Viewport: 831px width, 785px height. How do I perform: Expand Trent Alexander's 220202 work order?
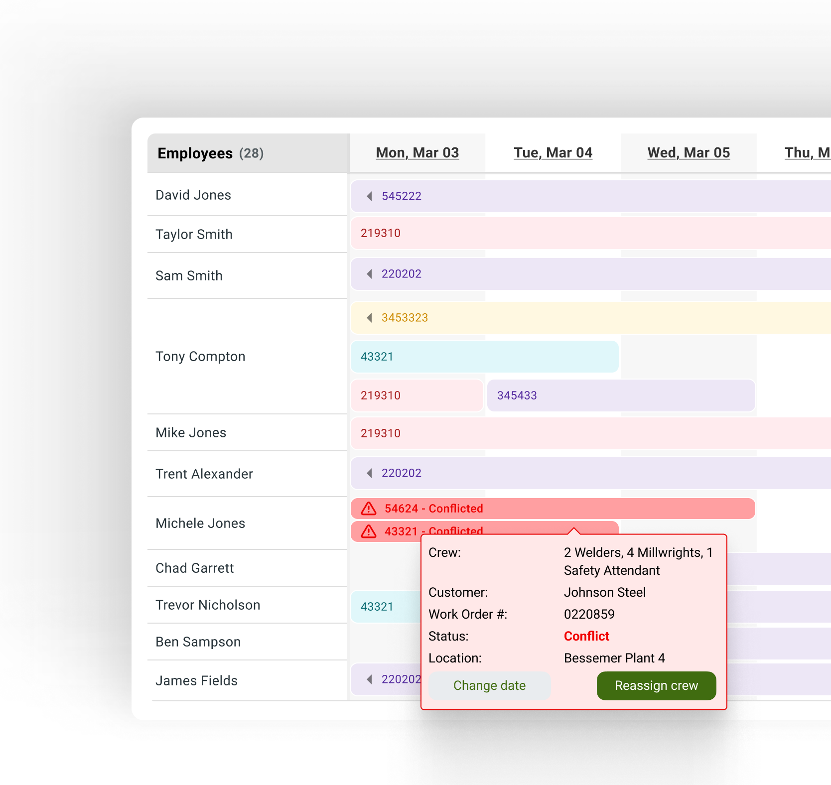pos(369,473)
